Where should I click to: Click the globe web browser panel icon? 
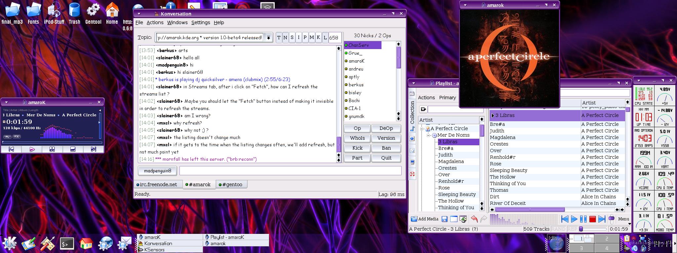[105, 243]
